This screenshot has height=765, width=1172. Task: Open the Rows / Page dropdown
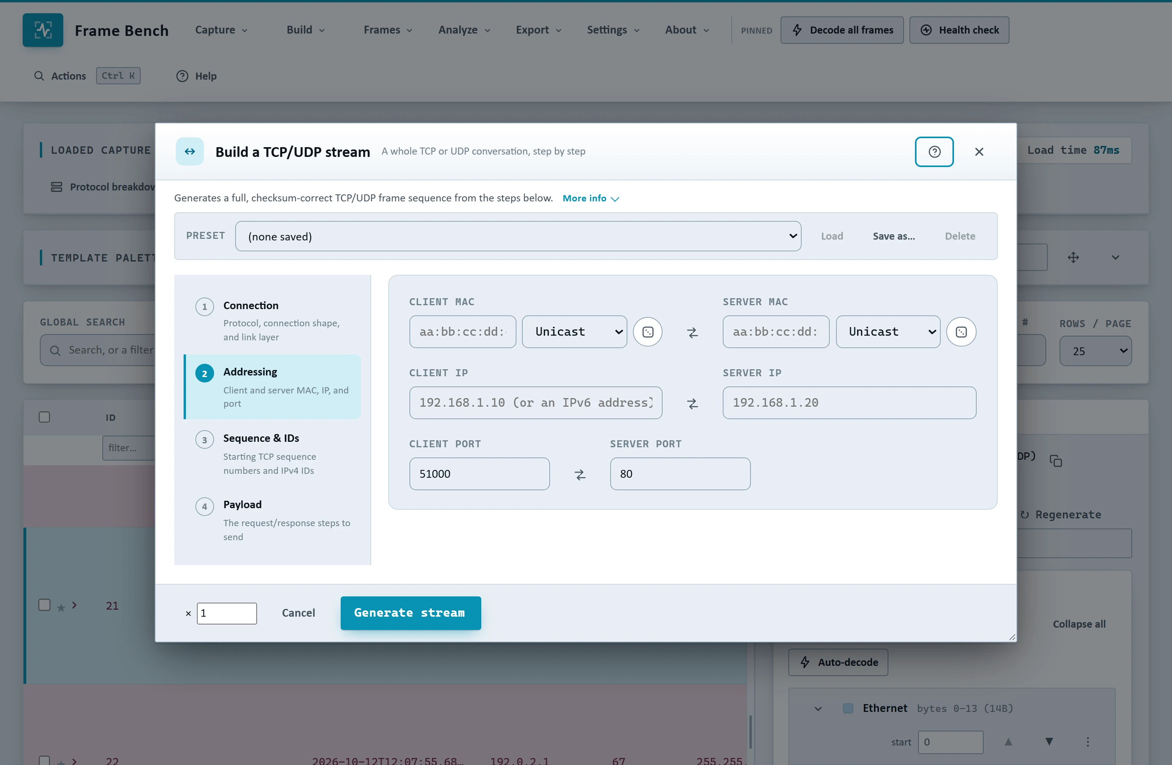coord(1095,351)
